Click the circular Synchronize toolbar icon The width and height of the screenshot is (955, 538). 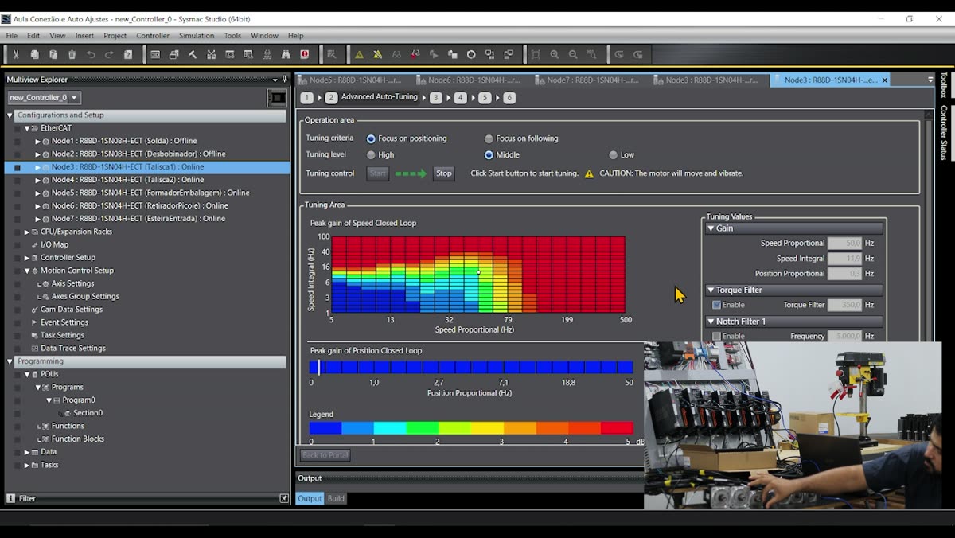(x=471, y=54)
